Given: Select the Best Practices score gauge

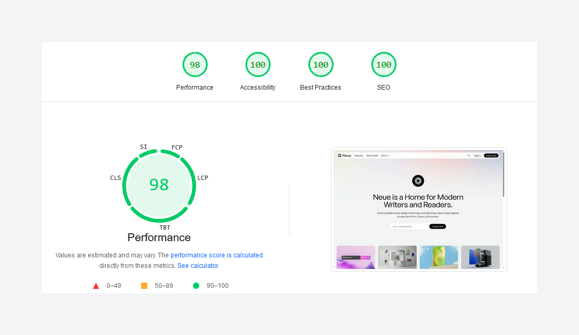Looking at the screenshot, I should click(x=320, y=65).
